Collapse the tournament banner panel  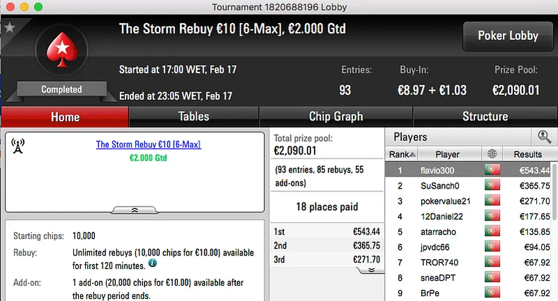[x=135, y=209]
